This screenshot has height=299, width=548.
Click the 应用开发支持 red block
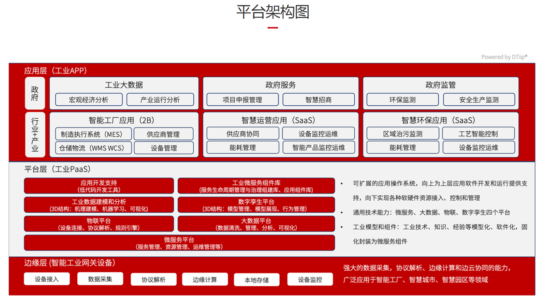coord(99,186)
